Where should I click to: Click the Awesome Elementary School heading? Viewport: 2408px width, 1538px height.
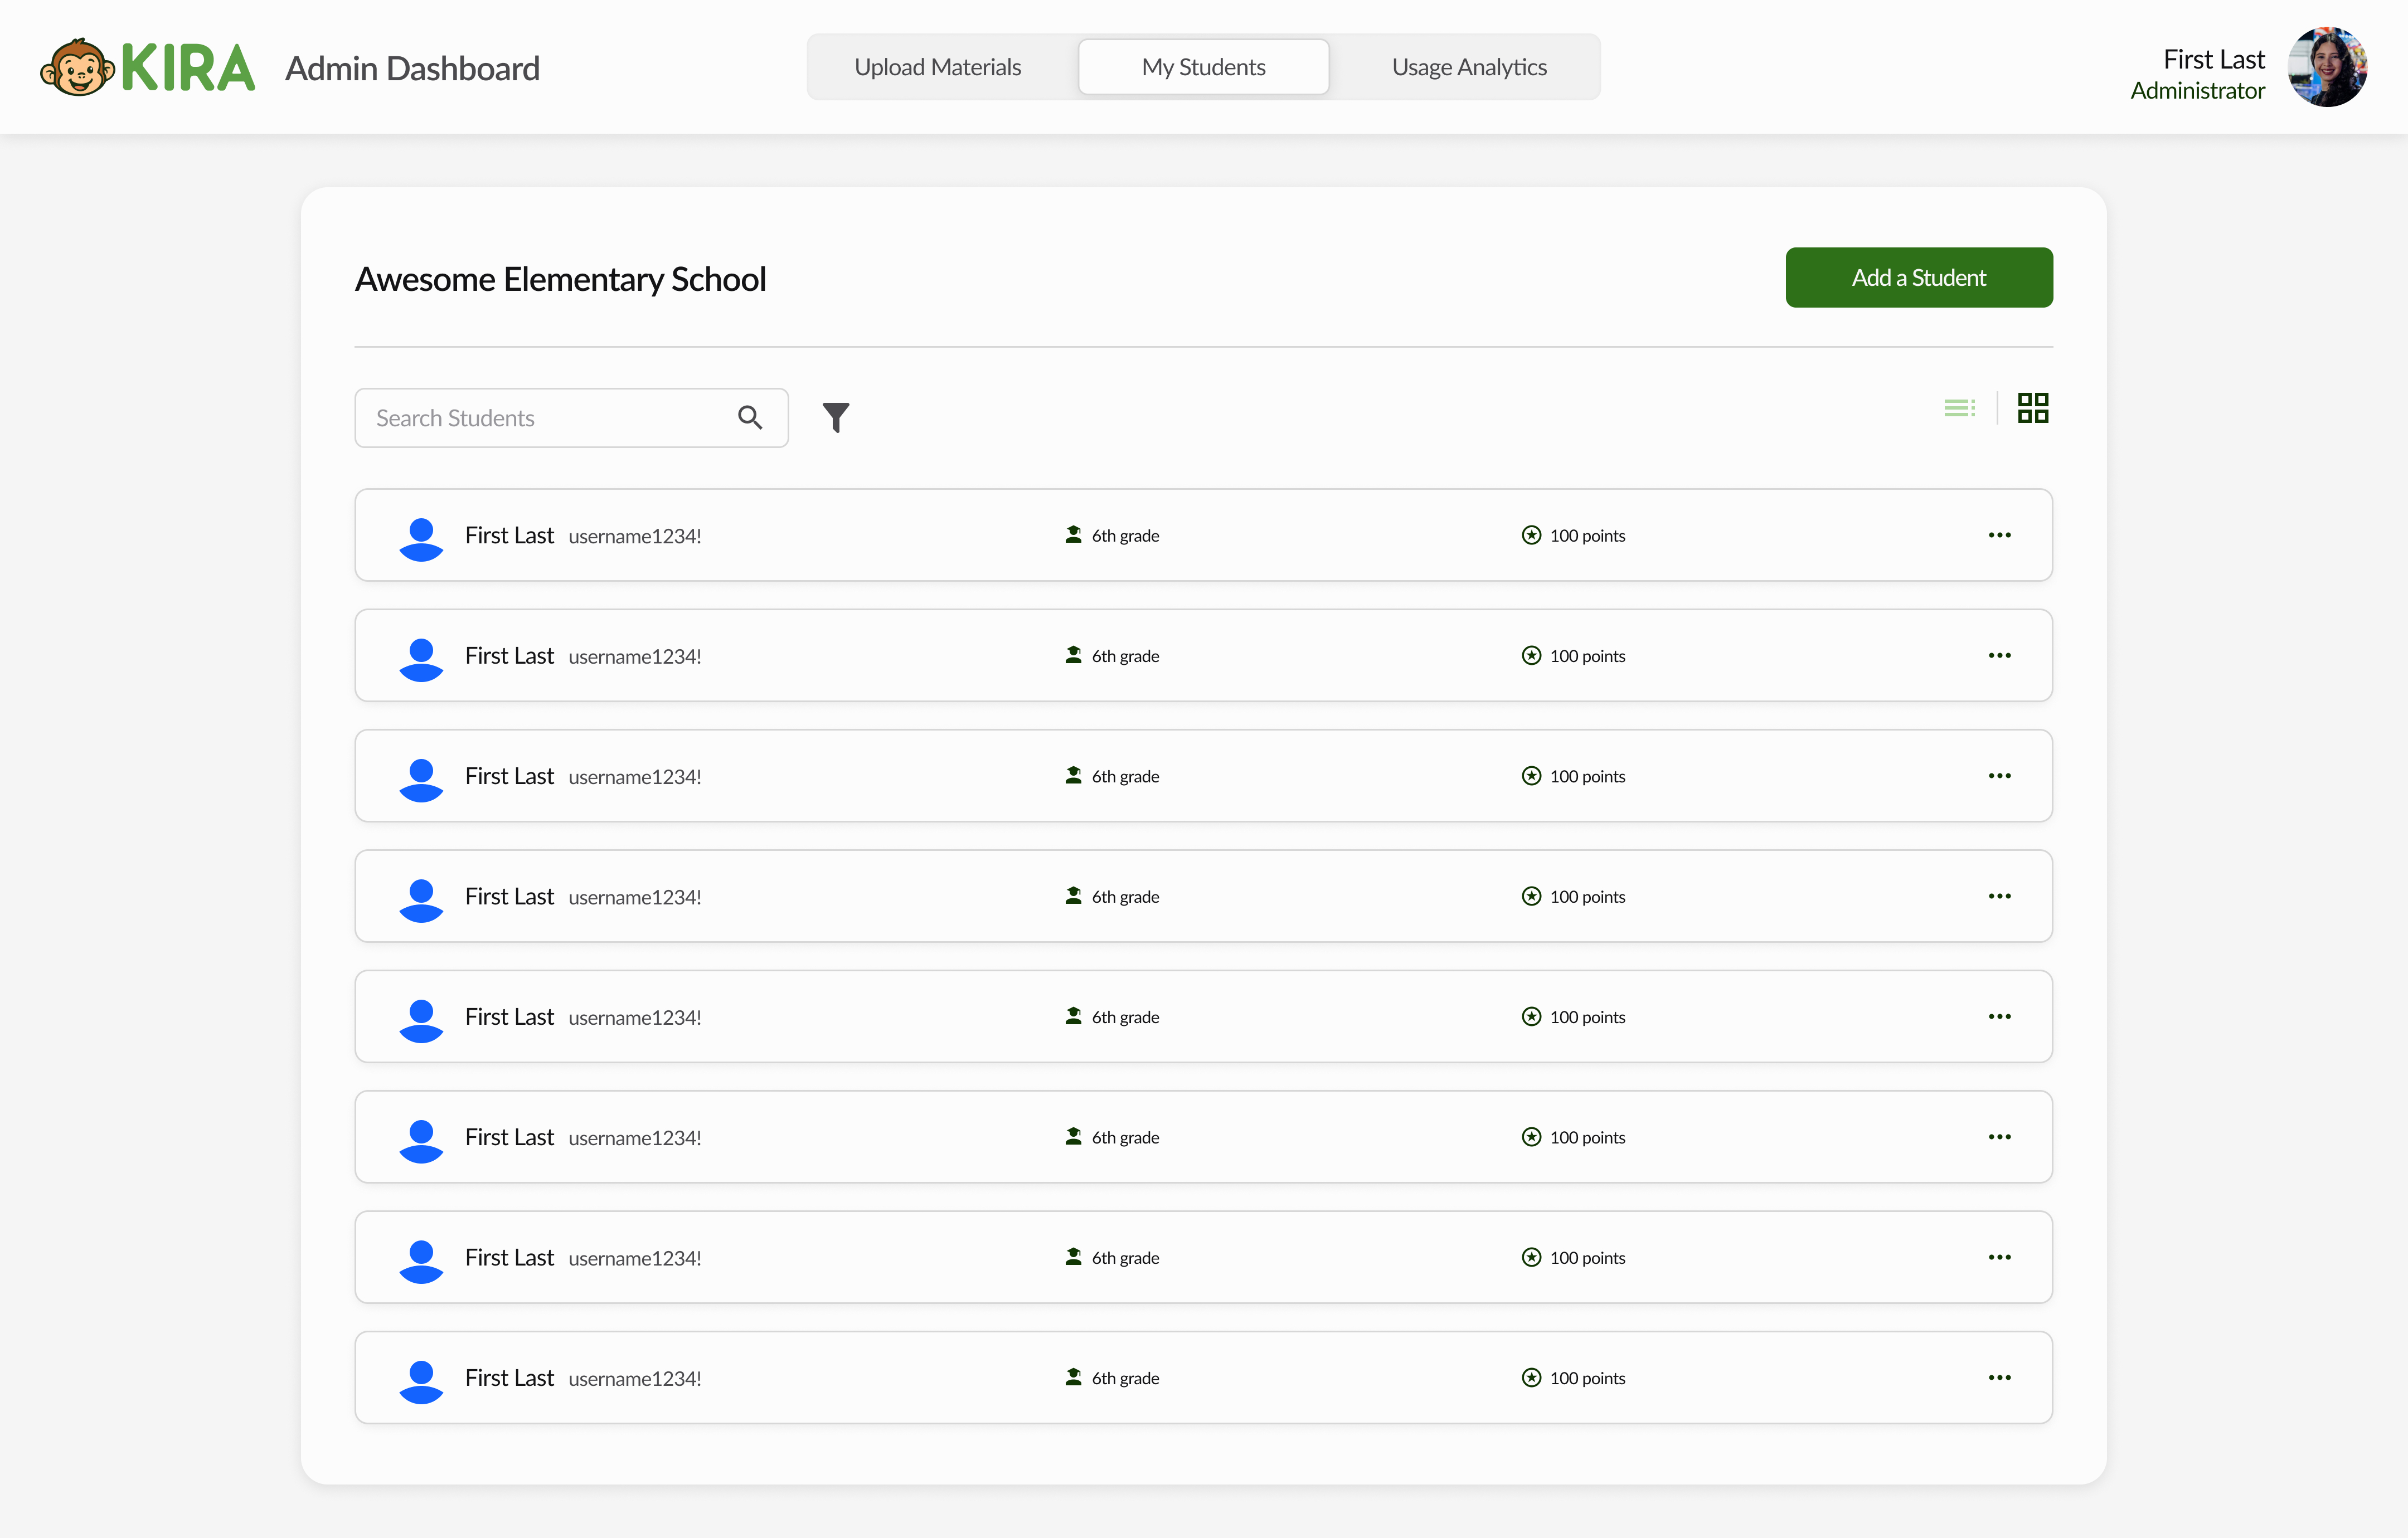pyautogui.click(x=560, y=279)
